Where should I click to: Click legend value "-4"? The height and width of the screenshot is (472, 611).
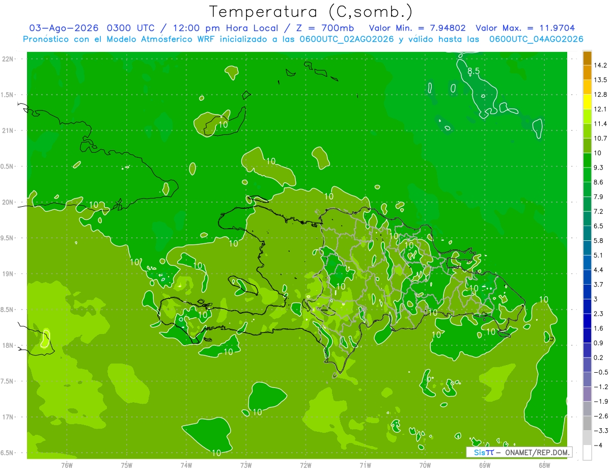coord(598,446)
